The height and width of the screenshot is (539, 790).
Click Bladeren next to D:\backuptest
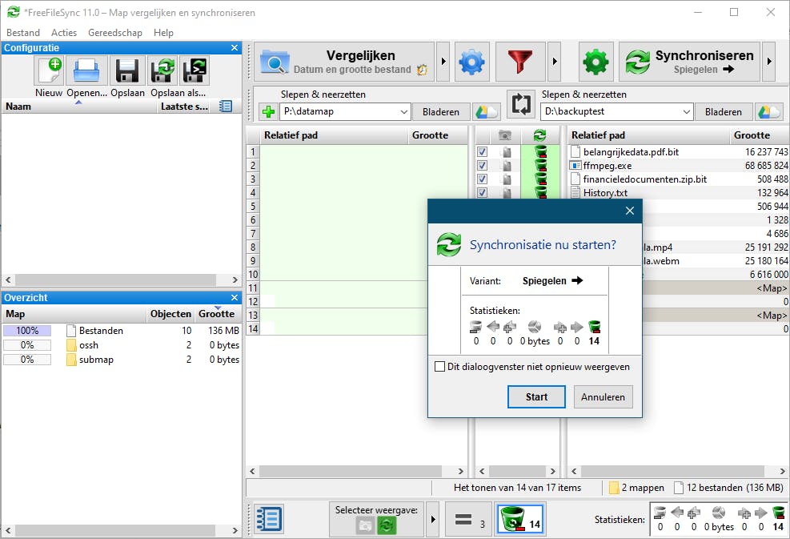click(724, 111)
